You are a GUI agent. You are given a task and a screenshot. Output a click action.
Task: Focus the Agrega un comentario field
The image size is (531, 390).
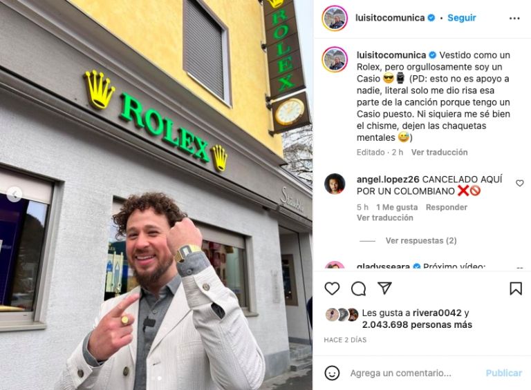tap(400, 373)
